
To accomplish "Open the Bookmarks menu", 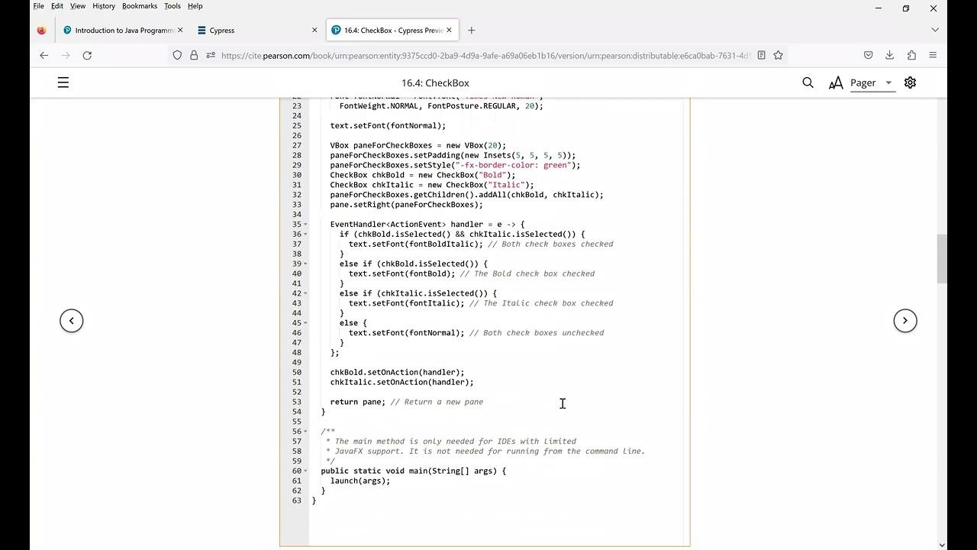I will (x=140, y=6).
